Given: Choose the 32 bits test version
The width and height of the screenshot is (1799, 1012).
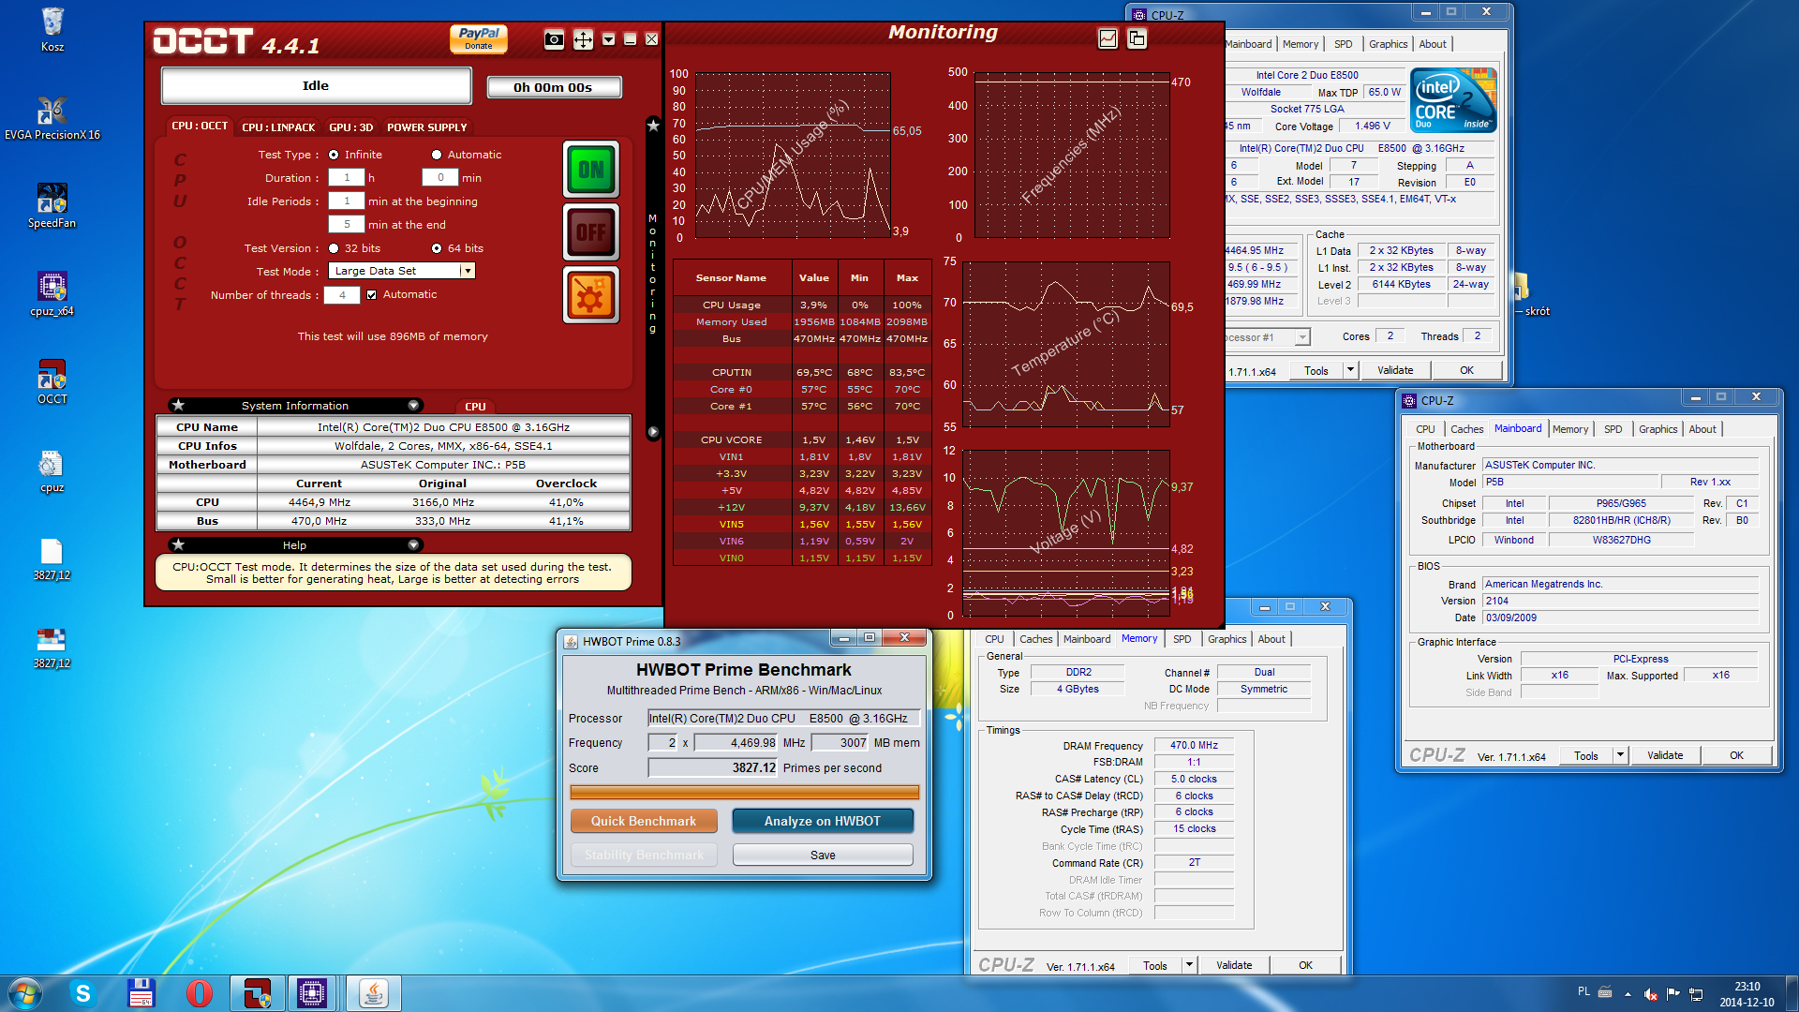Looking at the screenshot, I should pos(334,248).
